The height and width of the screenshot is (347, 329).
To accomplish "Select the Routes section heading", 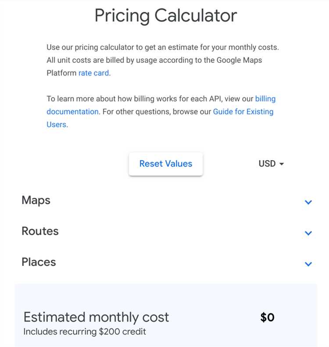I will pos(40,231).
